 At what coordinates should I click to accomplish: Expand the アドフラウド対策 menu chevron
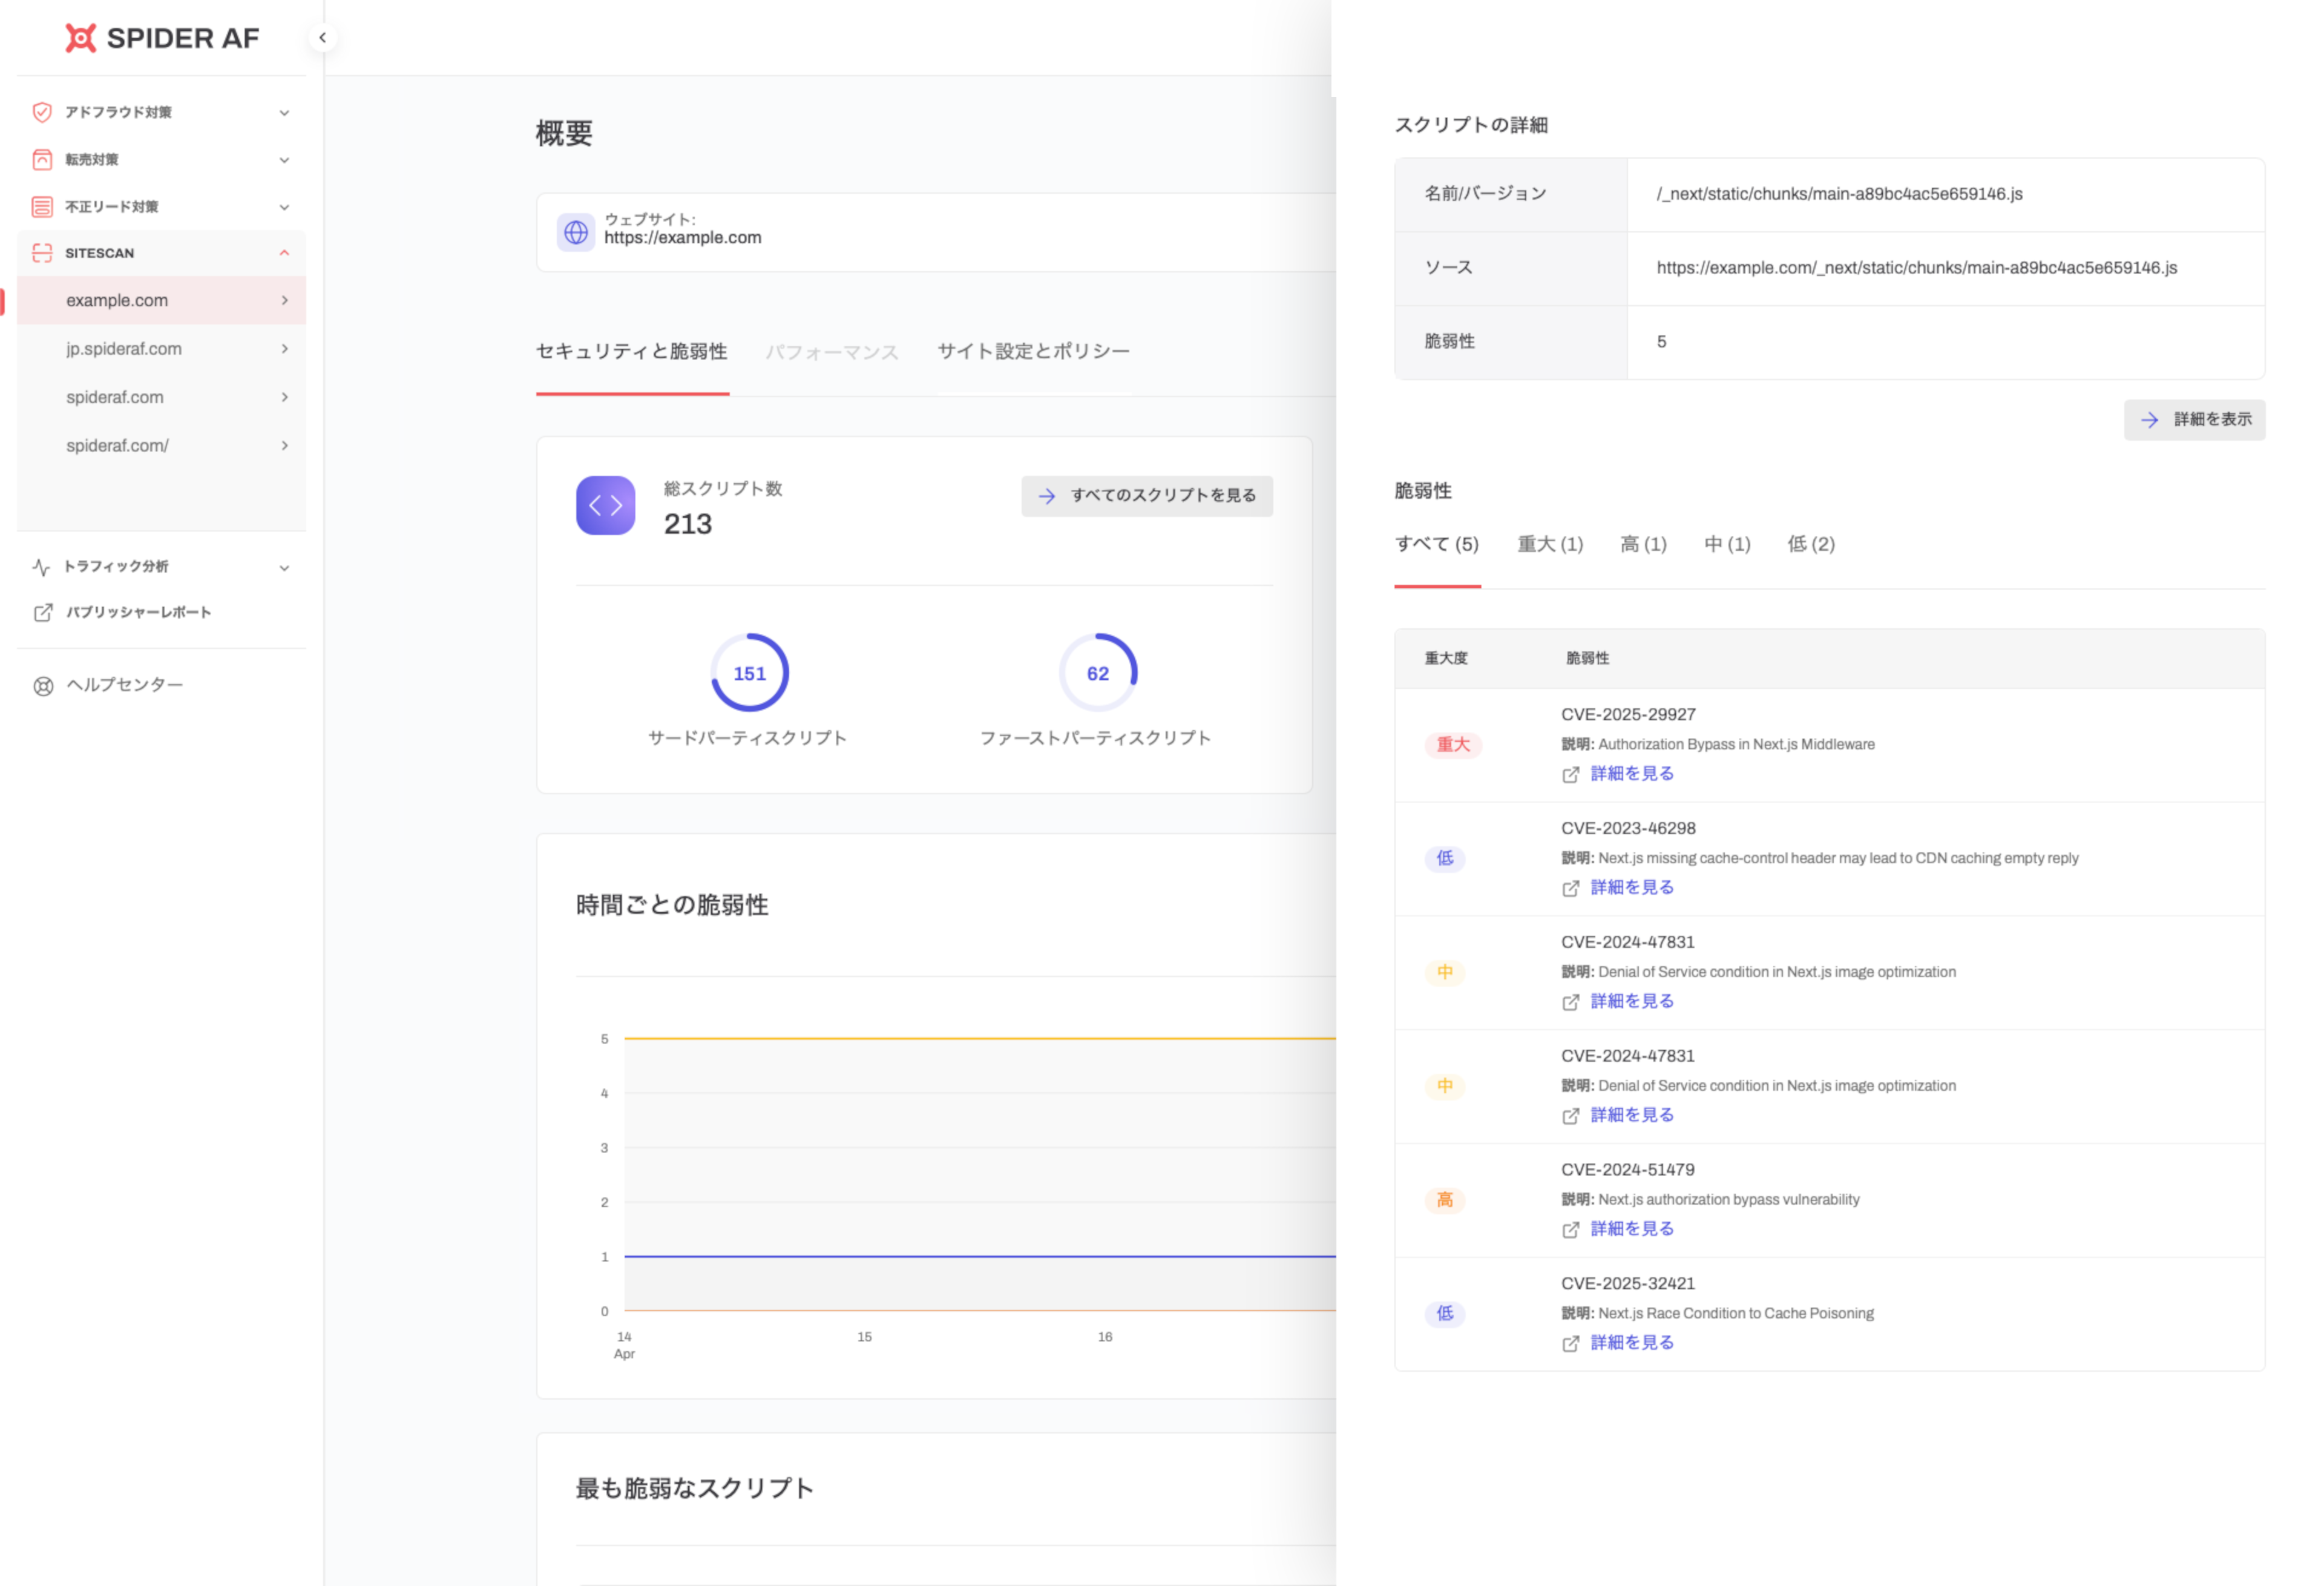tap(284, 113)
